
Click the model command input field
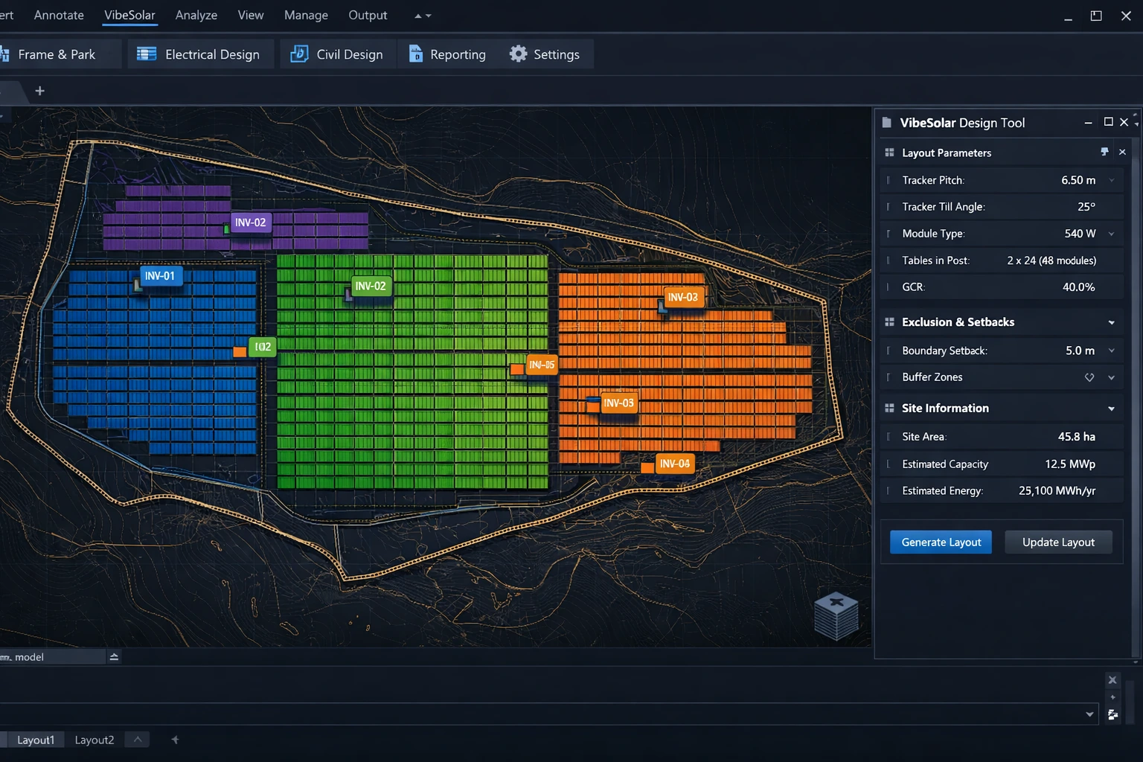52,656
